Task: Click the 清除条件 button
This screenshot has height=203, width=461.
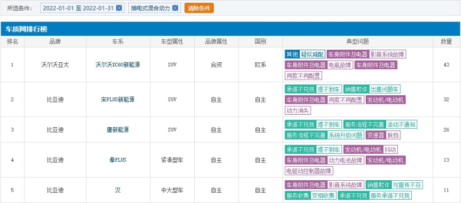Action: 199,8
